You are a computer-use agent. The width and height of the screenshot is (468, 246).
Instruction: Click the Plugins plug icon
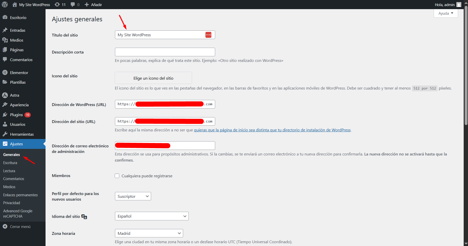(5, 115)
